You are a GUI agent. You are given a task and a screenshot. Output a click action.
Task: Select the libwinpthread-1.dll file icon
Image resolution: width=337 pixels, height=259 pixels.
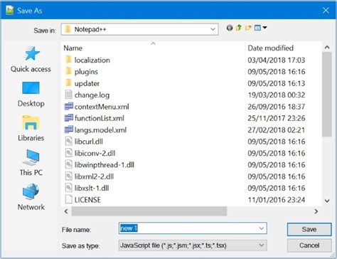pyautogui.click(x=68, y=164)
